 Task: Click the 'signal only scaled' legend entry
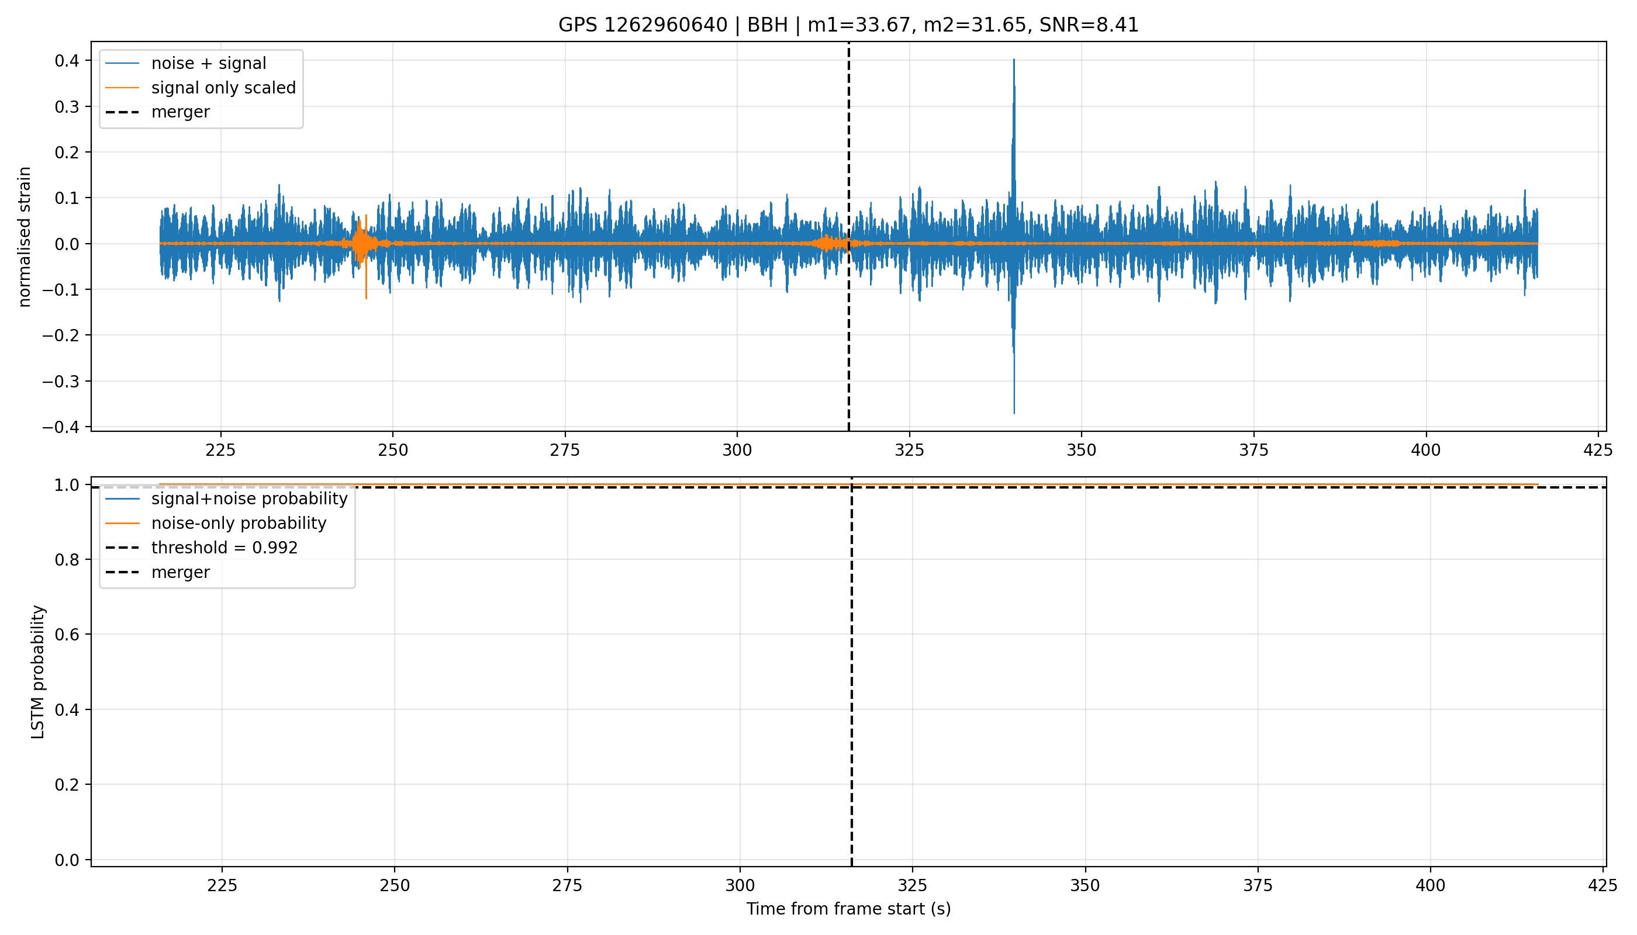coord(201,88)
